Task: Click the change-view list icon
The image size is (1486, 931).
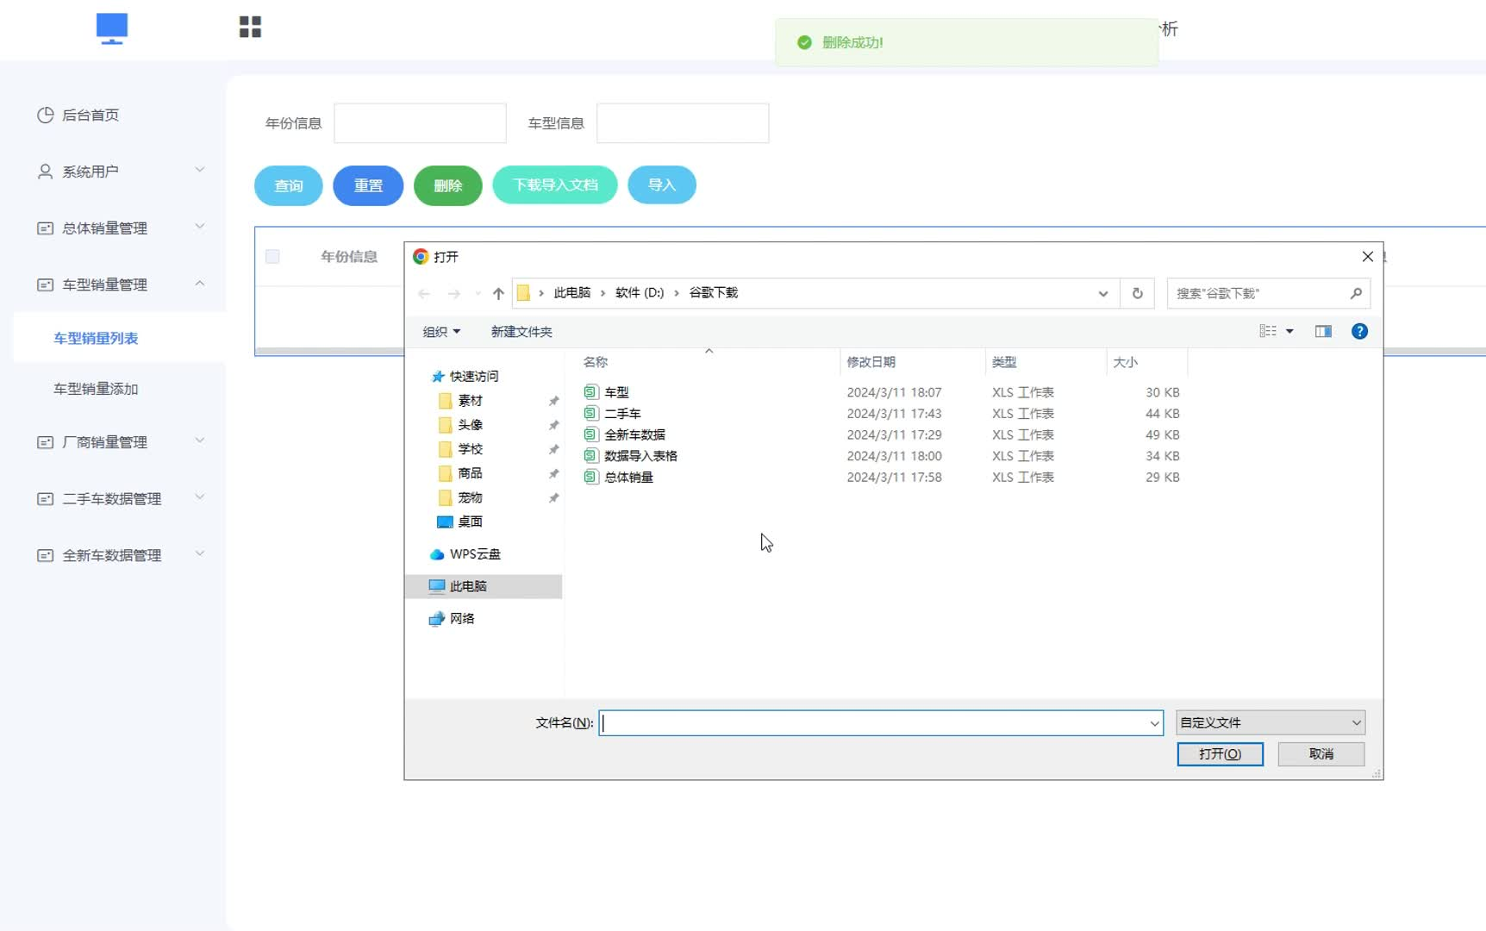Action: coord(1268,331)
